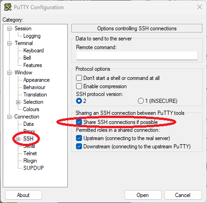Collapse the Terminal category node
Image resolution: width=207 pixels, height=203 pixels.
click(9, 43)
